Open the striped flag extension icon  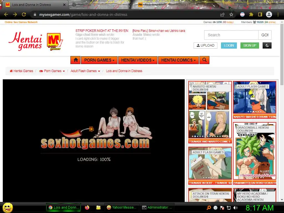click(242, 14)
